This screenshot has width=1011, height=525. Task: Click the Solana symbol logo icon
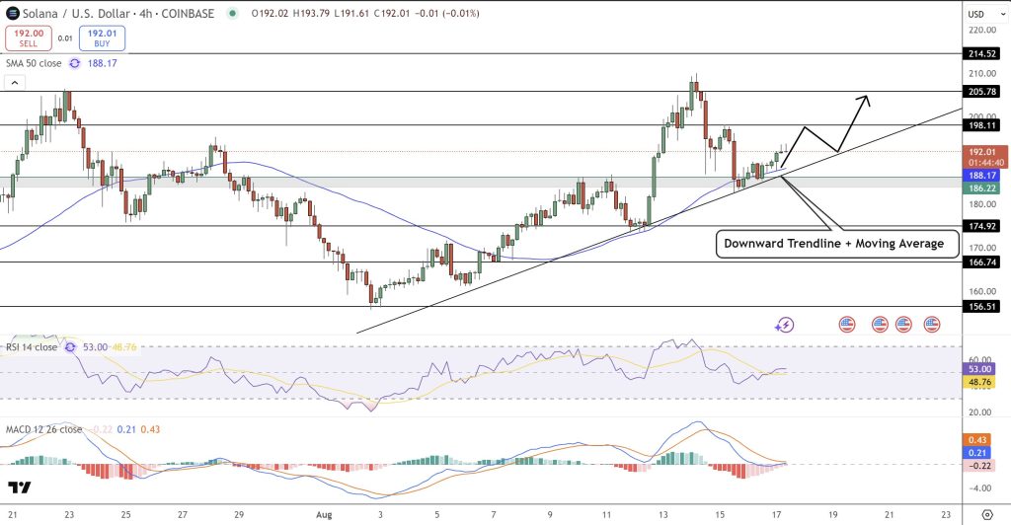pos(12,13)
